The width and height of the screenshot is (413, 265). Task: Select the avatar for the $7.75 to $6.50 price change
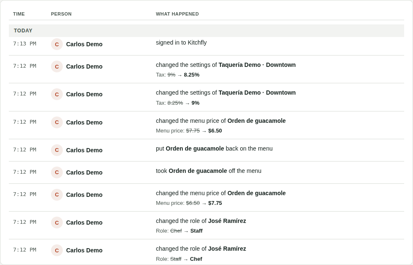[x=56, y=122]
